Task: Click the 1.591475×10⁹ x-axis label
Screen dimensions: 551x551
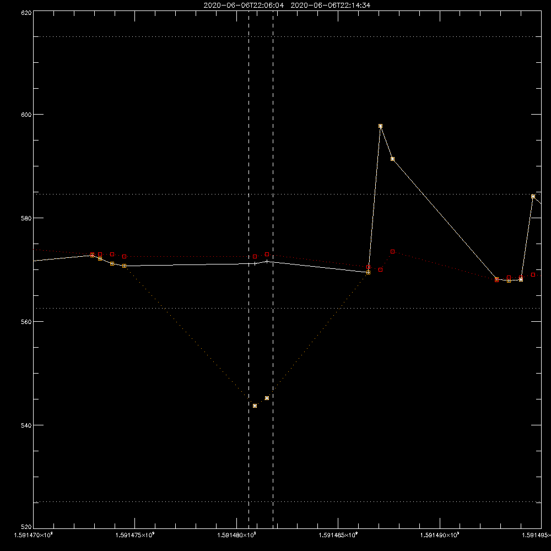Action: (x=135, y=535)
